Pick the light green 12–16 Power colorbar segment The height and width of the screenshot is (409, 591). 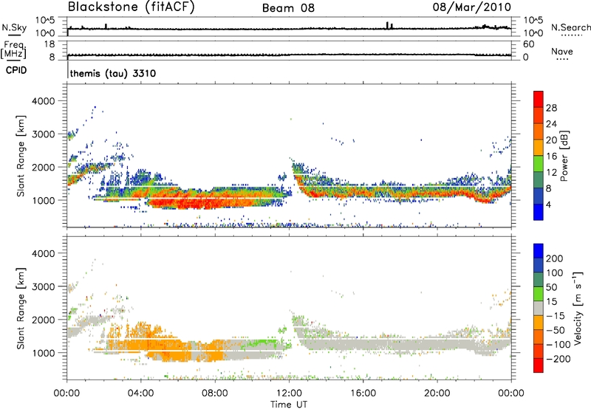pyautogui.click(x=539, y=163)
